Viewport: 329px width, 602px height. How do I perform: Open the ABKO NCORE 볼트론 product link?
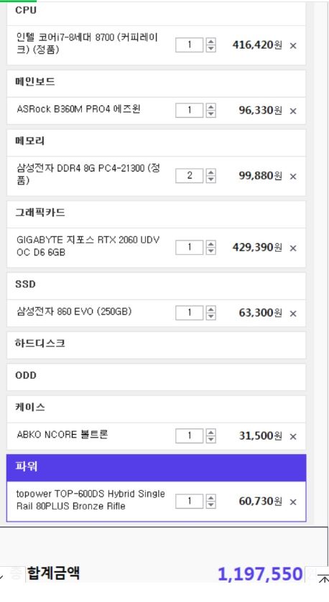click(62, 435)
